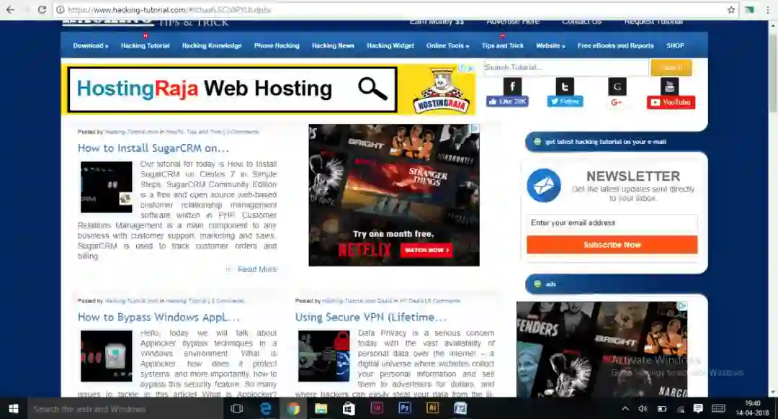Open the Tips and Trick menu item

click(503, 45)
